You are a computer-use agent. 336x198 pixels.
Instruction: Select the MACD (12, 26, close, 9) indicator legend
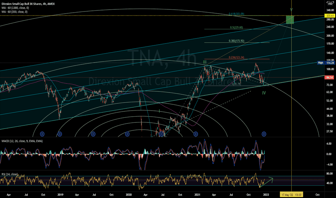tap(22, 141)
